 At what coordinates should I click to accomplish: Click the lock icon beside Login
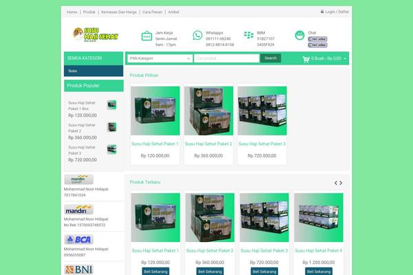[322, 12]
